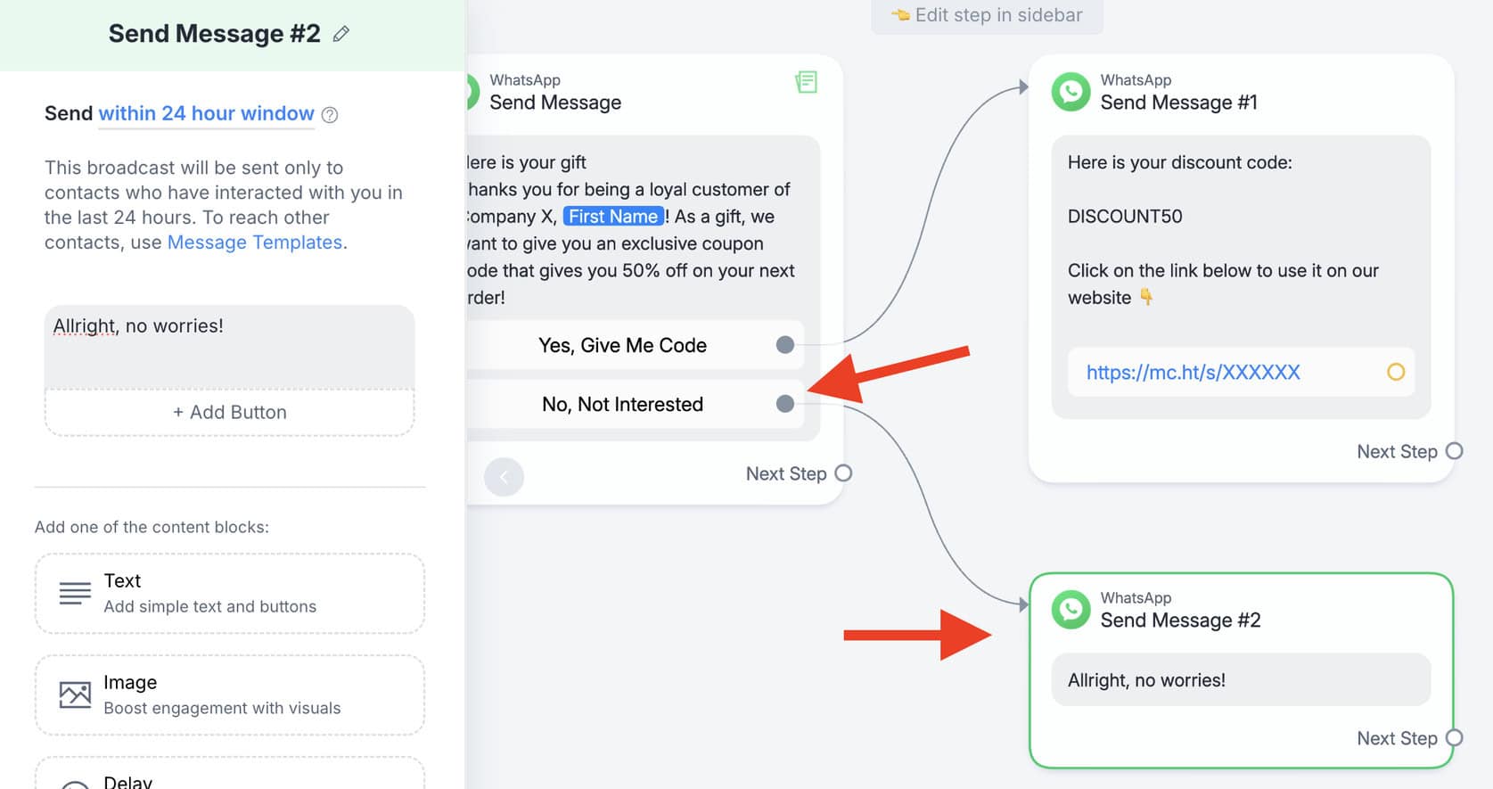Click WhatsApp icon on Send Message #2 node
Image resolution: width=1493 pixels, height=789 pixels.
(x=1071, y=610)
